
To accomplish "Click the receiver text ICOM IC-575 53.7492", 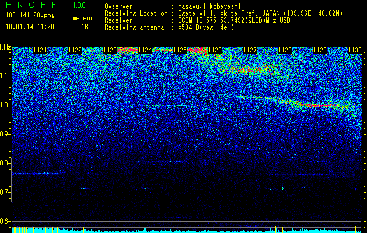I will pyautogui.click(x=234, y=20).
